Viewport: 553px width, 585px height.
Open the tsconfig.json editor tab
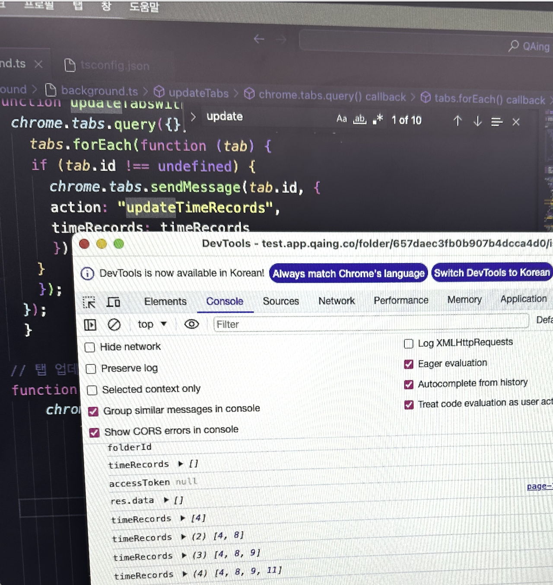click(107, 65)
